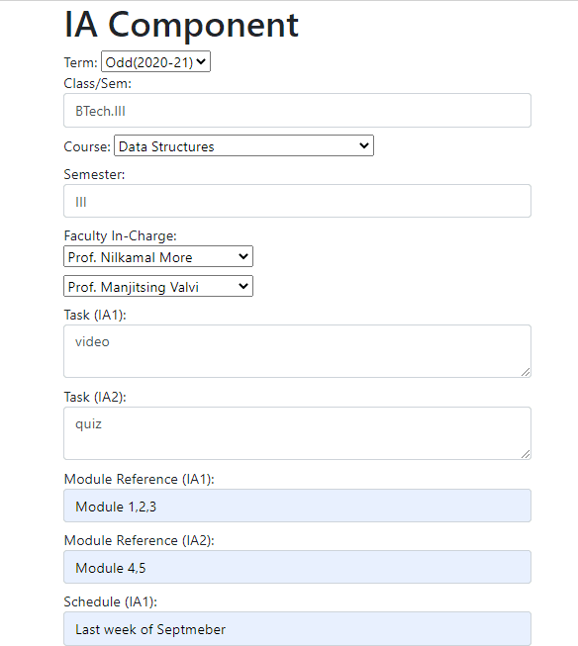Open the Course dropdown showing Data Structures

[x=244, y=145]
